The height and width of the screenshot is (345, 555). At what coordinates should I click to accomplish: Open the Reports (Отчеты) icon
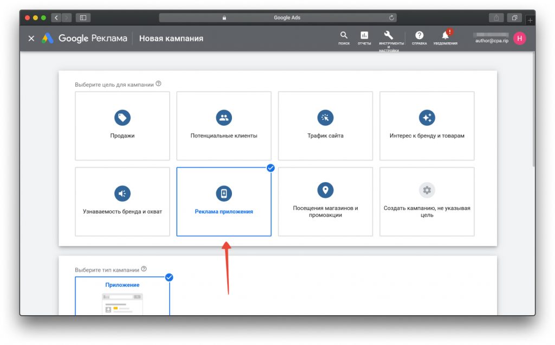[364, 36]
